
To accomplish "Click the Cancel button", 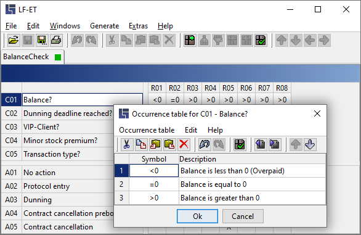I will [x=243, y=216].
